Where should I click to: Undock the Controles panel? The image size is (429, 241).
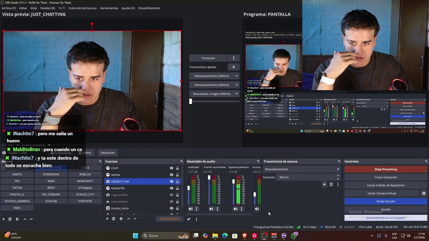point(426,161)
